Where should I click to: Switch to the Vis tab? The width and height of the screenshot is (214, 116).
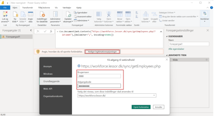point(56,8)
